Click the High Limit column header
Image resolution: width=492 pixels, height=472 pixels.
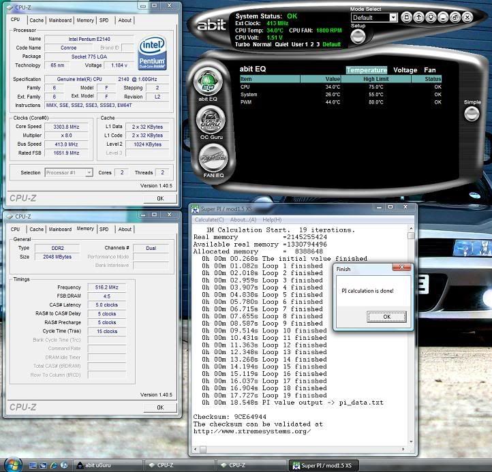[x=376, y=79]
